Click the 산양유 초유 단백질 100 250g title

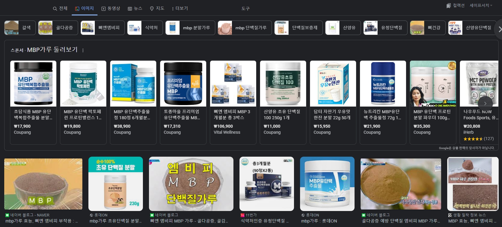click(x=282, y=114)
